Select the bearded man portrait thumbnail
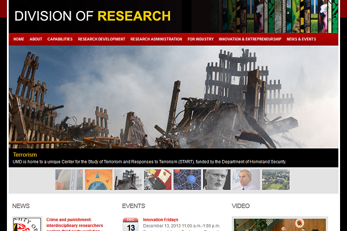Image resolution: width=347 pixels, height=231 pixels. click(217, 180)
